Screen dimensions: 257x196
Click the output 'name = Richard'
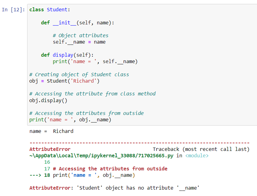pyautogui.click(x=51, y=131)
